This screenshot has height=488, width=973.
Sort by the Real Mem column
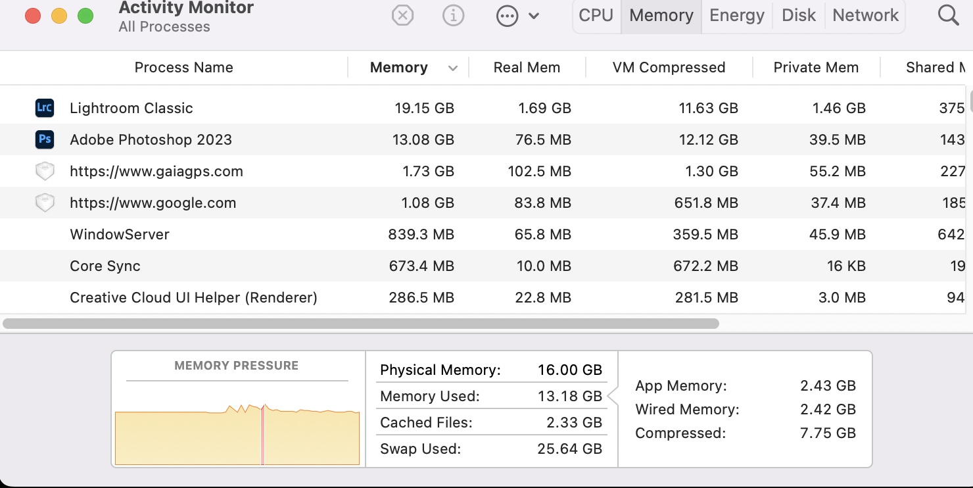(527, 67)
